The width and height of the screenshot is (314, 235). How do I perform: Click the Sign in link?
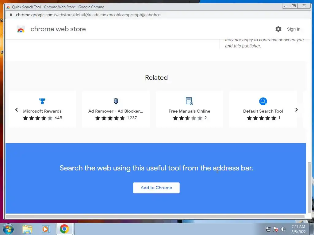tap(293, 29)
